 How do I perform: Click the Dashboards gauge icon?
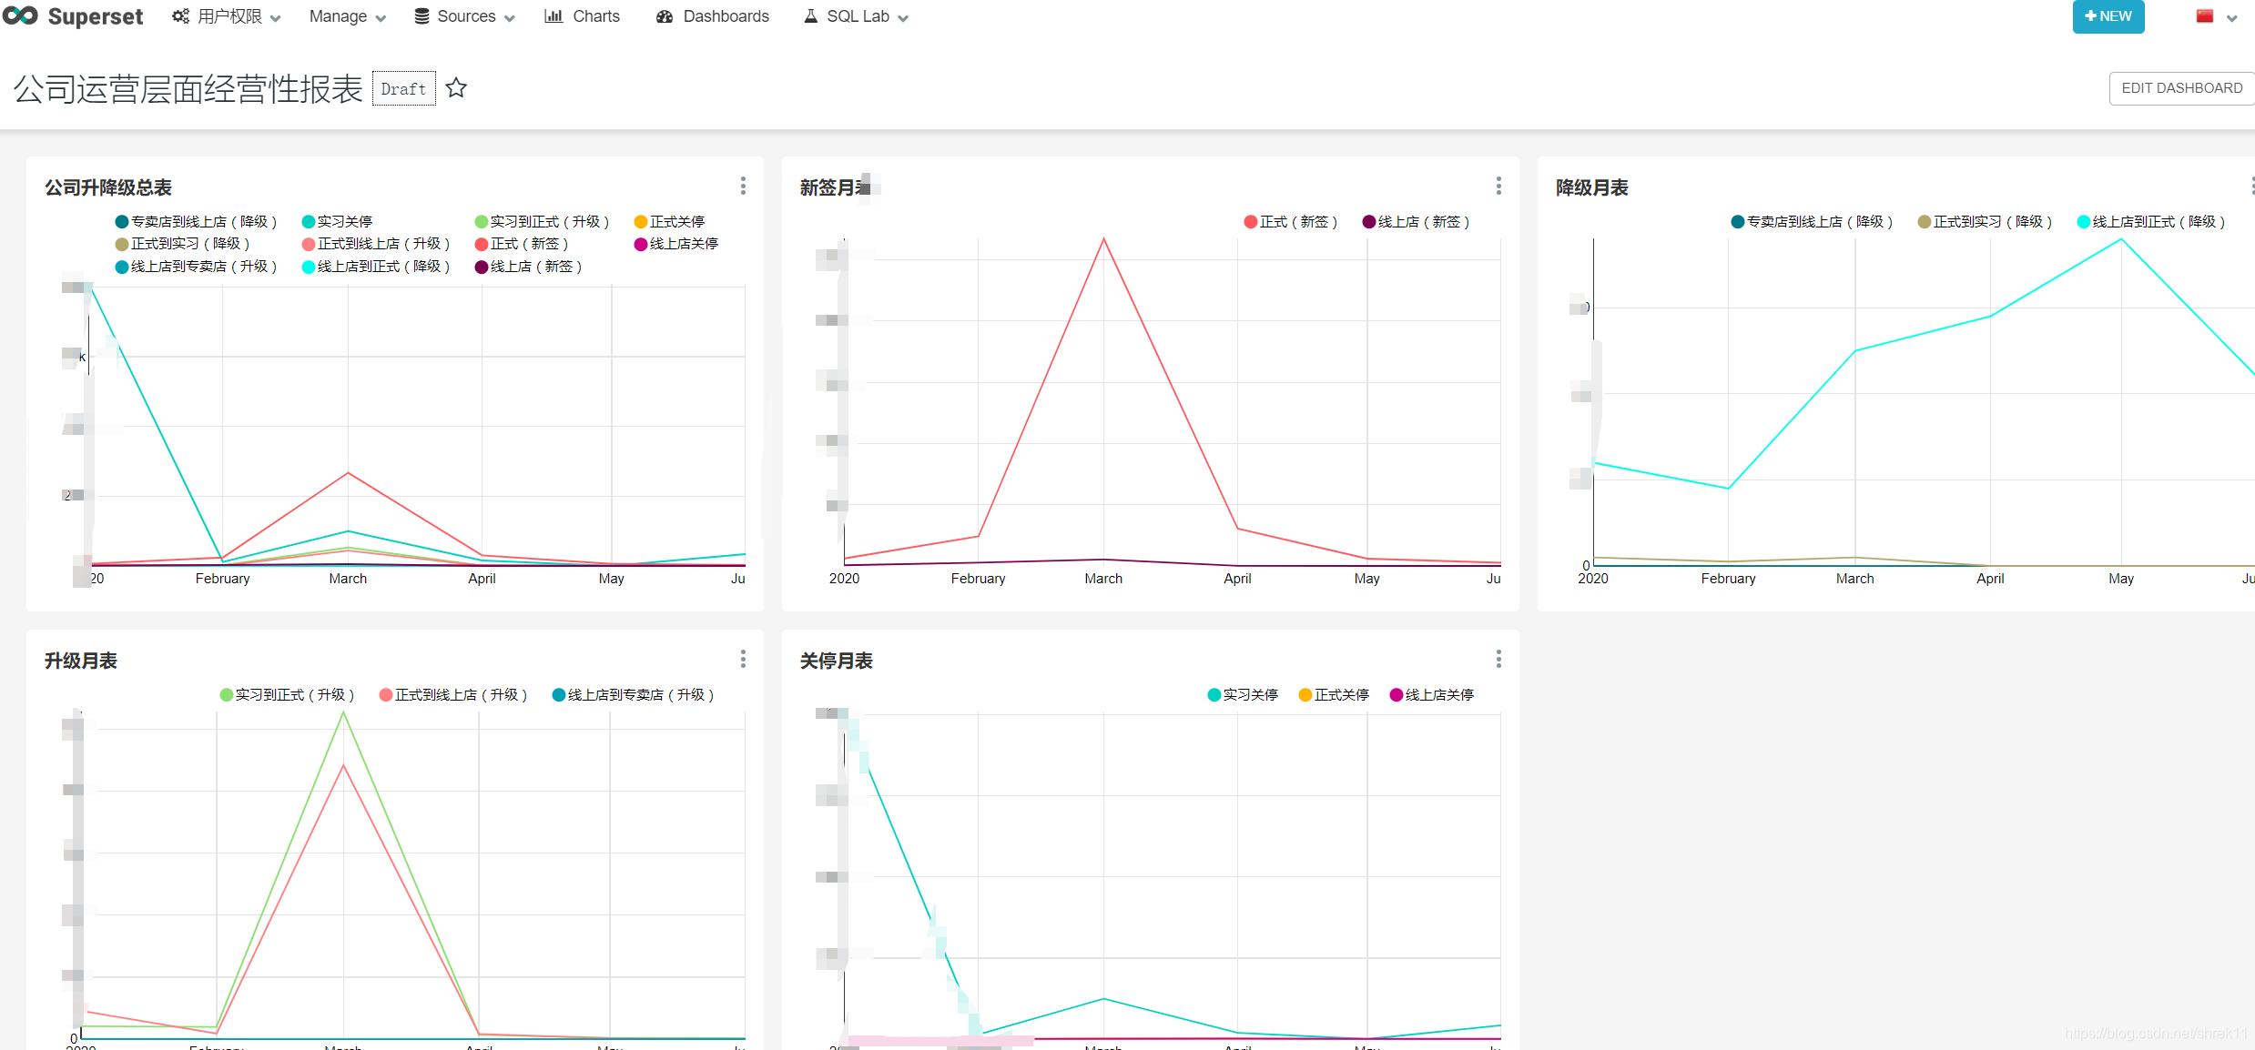(x=665, y=16)
